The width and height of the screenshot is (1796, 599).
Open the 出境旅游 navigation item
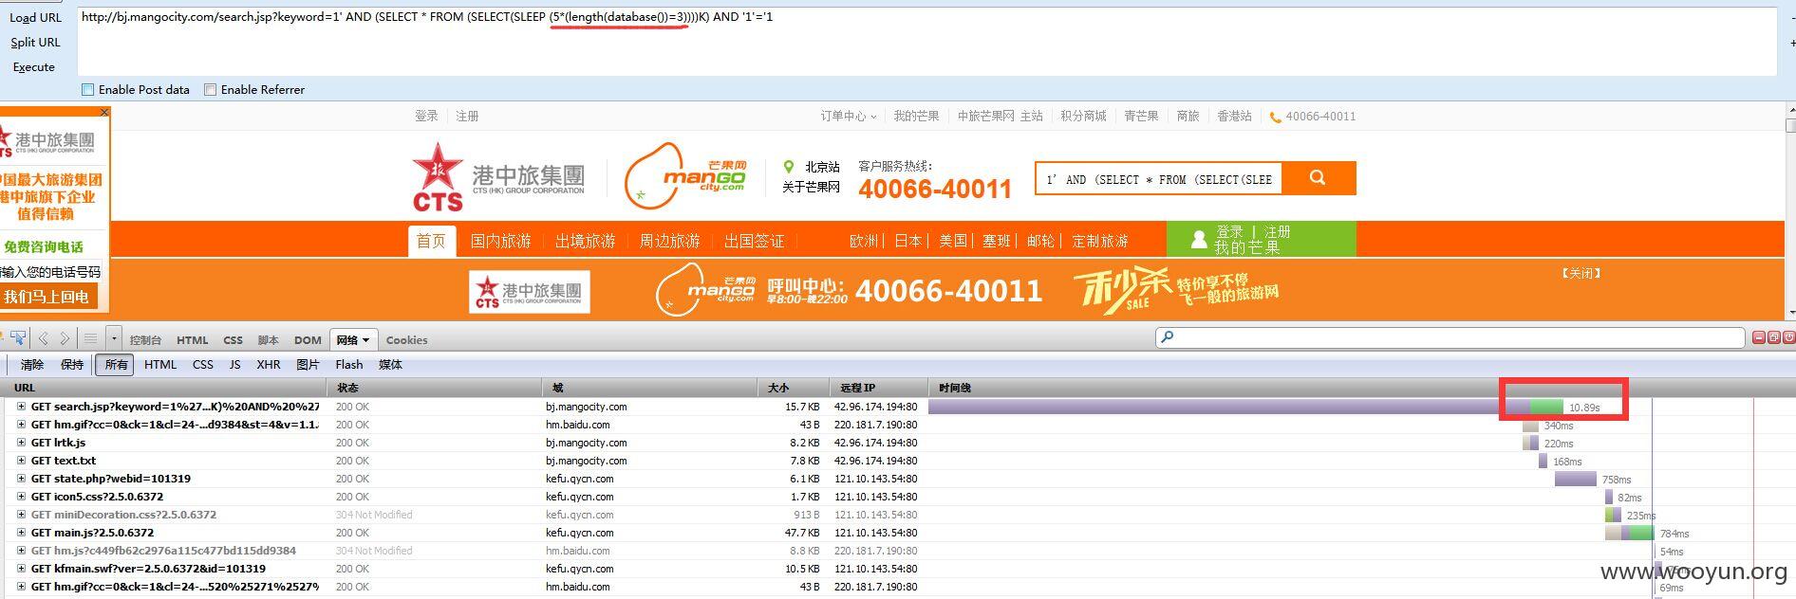tap(586, 241)
